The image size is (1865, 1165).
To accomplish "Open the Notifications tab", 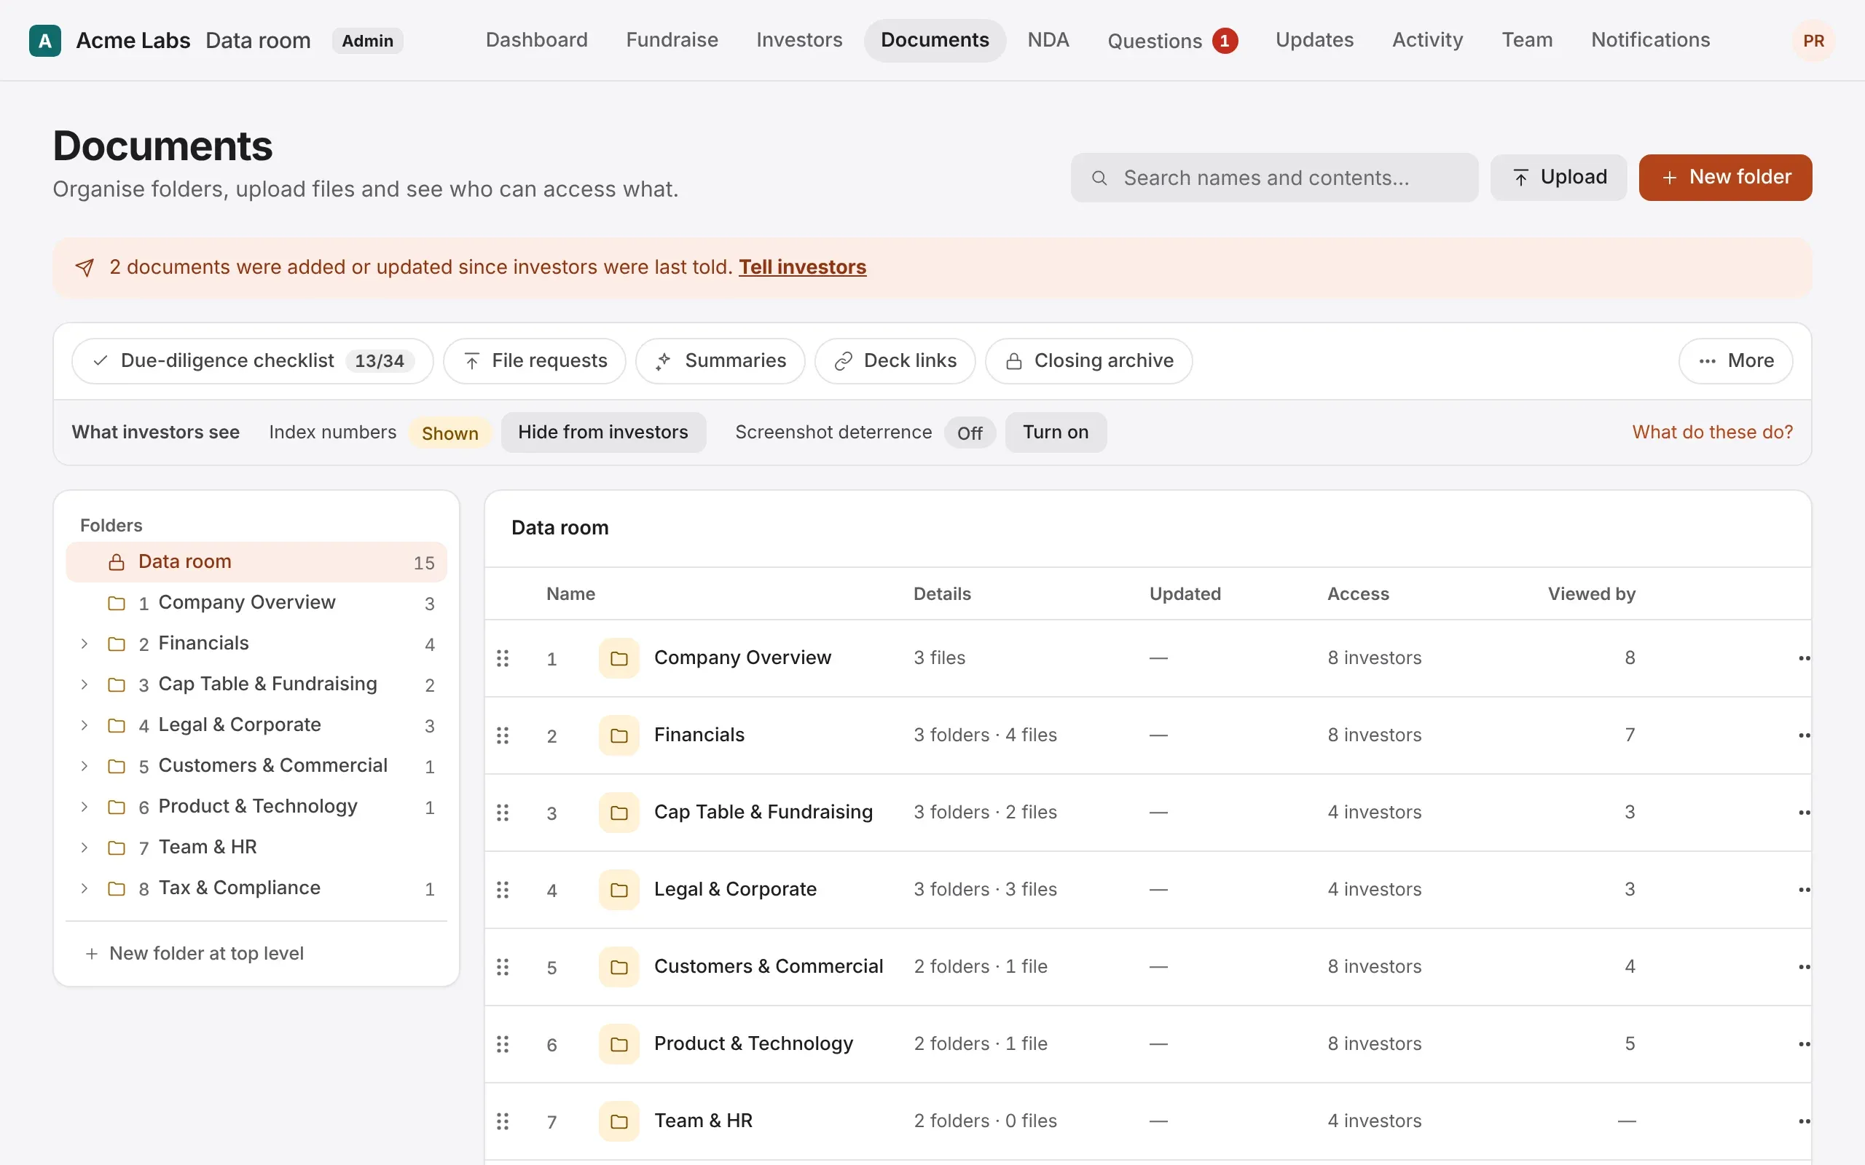I will click(x=1650, y=40).
